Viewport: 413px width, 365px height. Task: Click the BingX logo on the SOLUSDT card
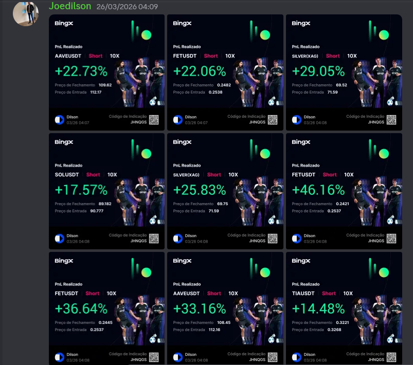pyautogui.click(x=64, y=142)
